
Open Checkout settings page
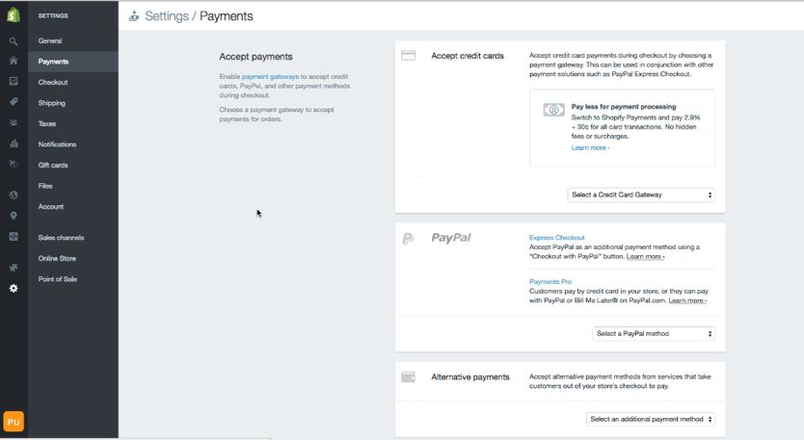click(x=53, y=82)
